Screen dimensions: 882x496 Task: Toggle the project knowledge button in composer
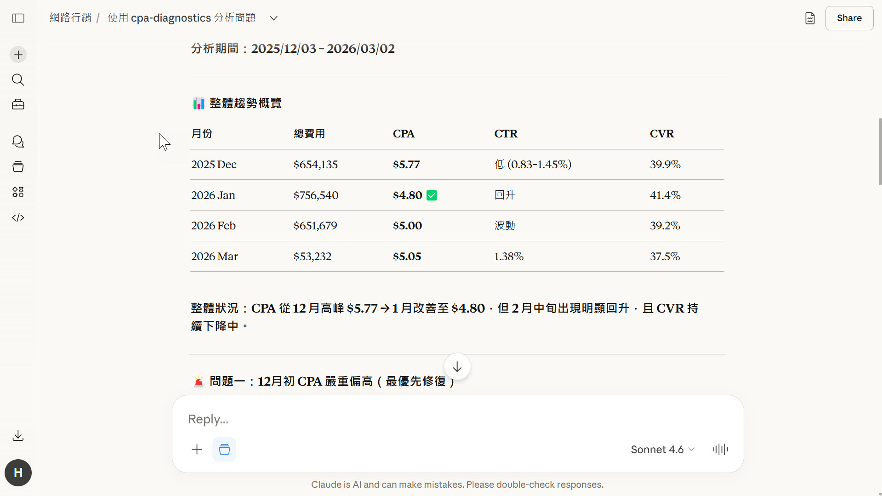(224, 450)
